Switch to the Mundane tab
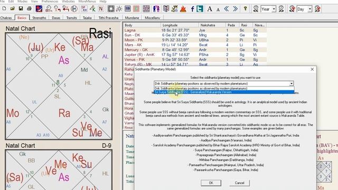338x190 pixels. [x=132, y=17]
